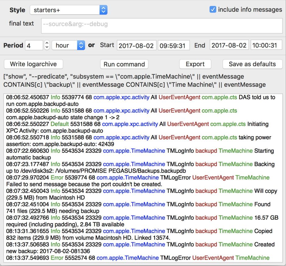
Task: Open the Style dropdown showing starters+
Action: [69, 10]
